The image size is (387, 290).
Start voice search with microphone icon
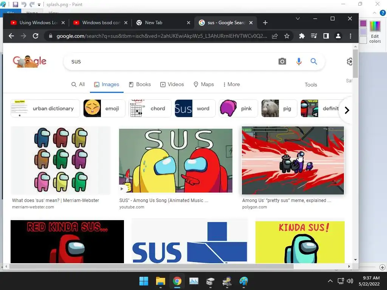click(x=299, y=62)
